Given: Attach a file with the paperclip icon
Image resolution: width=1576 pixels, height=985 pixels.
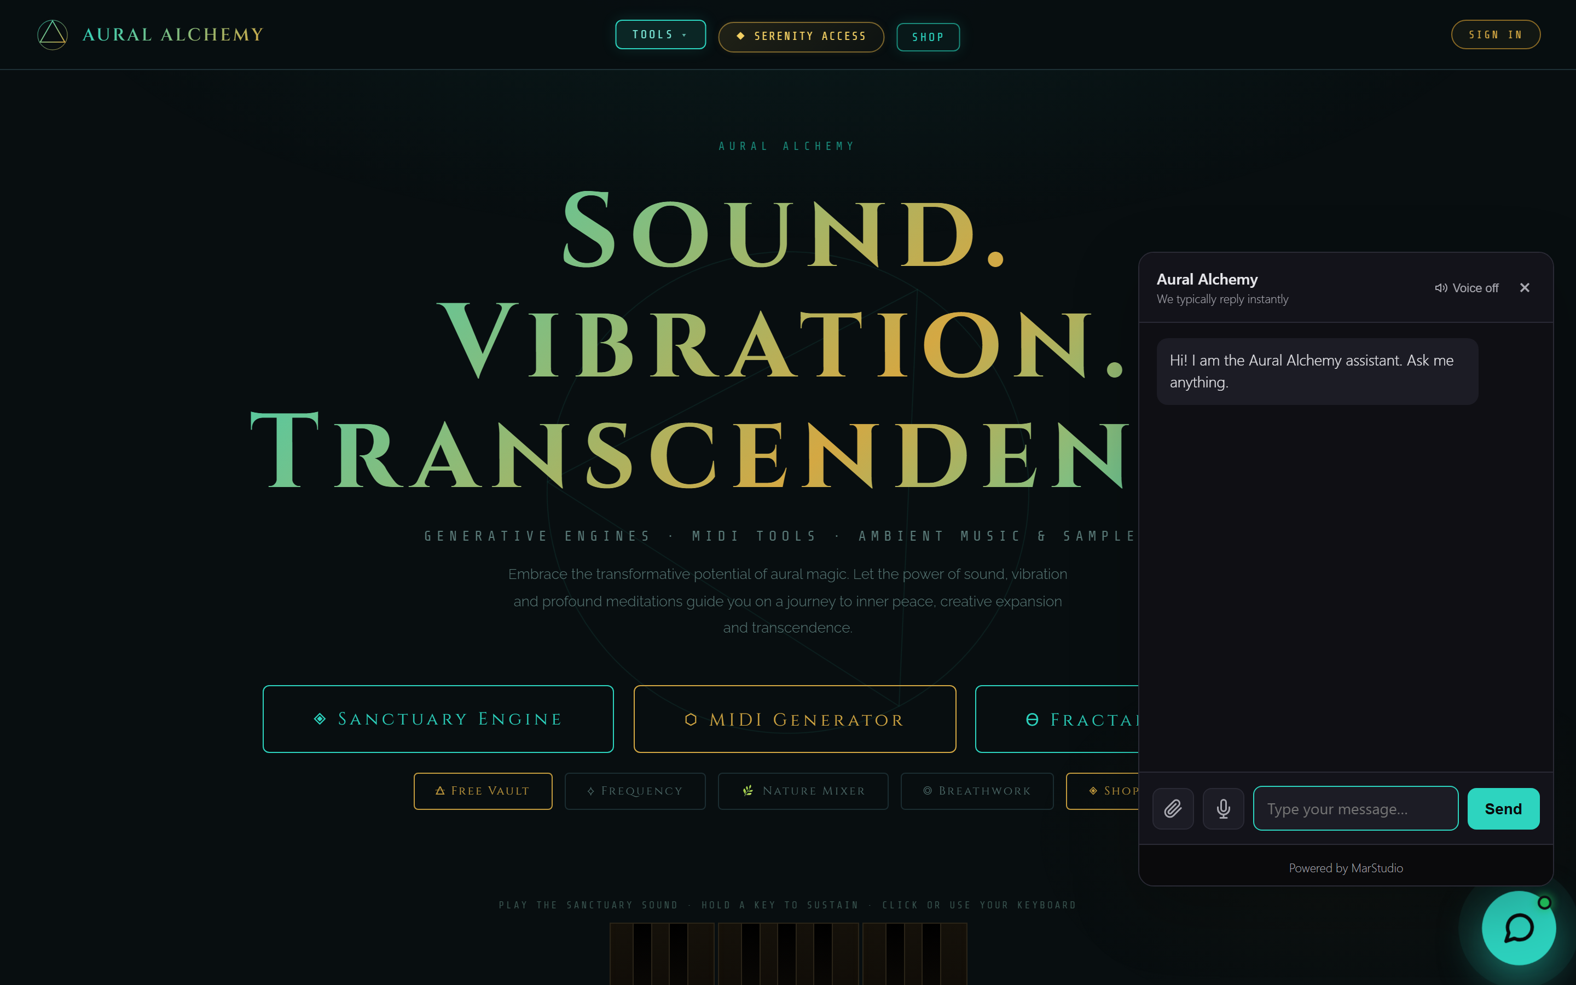Looking at the screenshot, I should pyautogui.click(x=1173, y=808).
